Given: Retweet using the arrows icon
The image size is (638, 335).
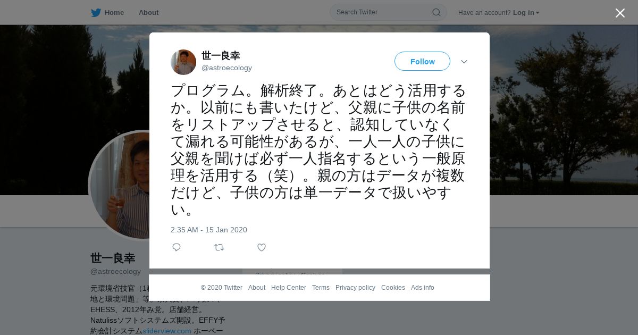Looking at the screenshot, I should (x=219, y=247).
